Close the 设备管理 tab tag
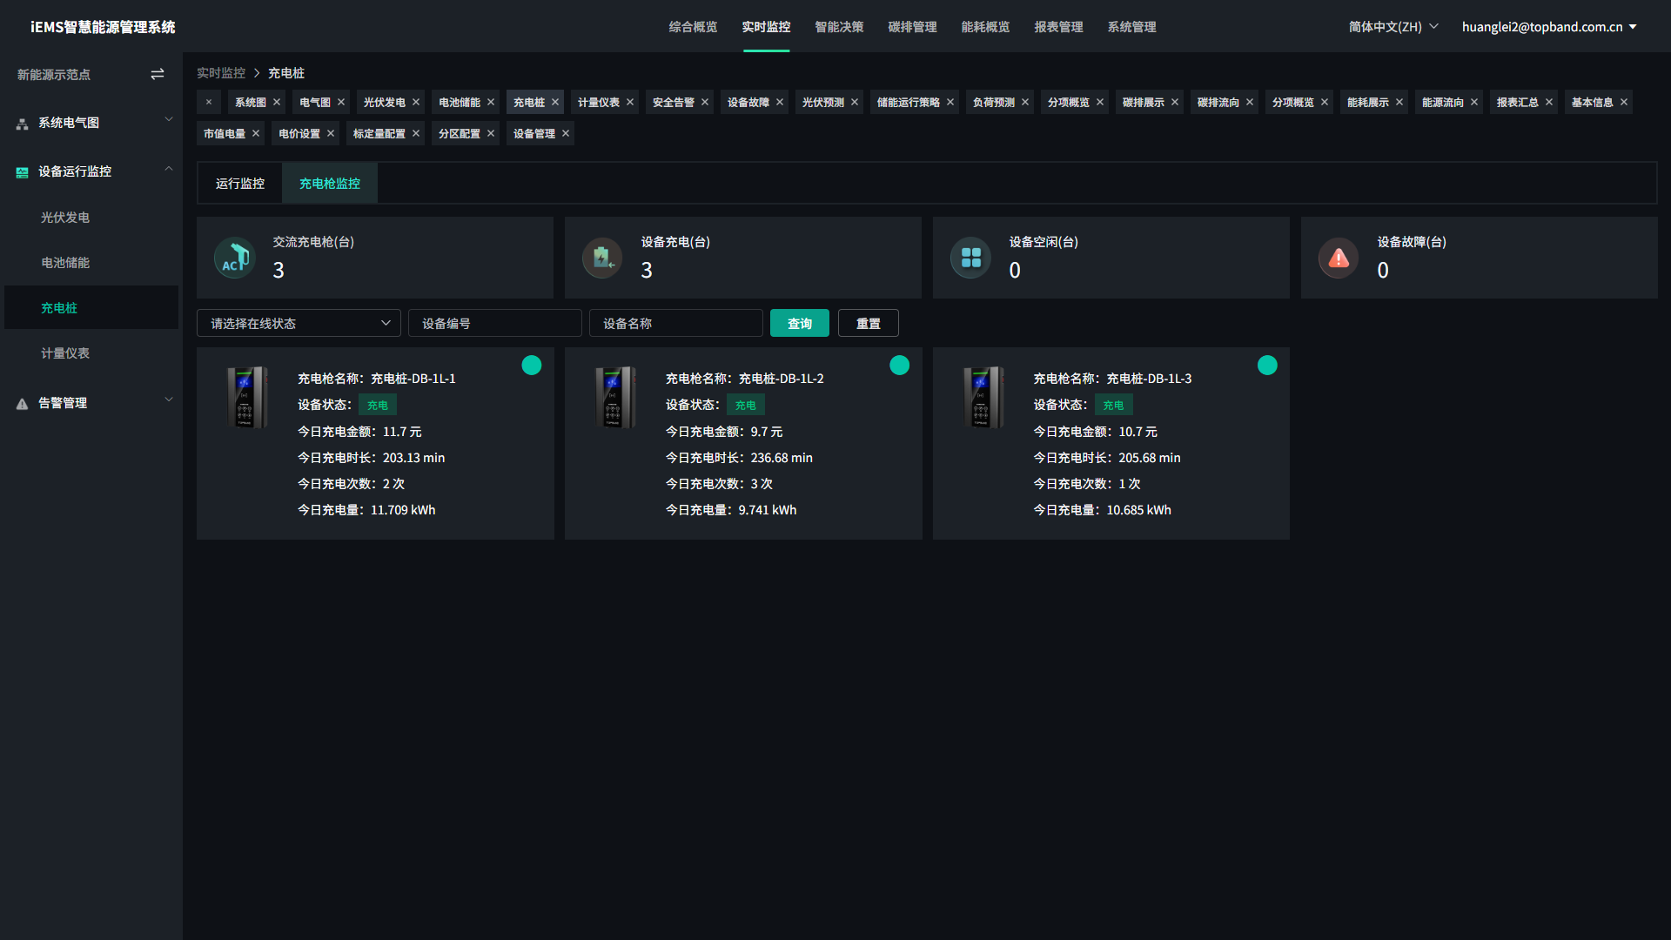 pos(566,134)
